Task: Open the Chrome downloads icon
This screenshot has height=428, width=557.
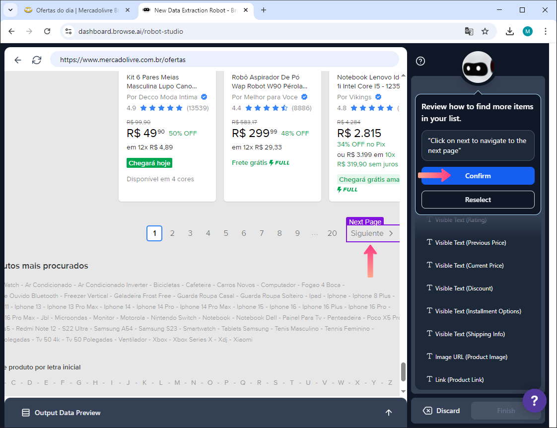Action: point(510,31)
